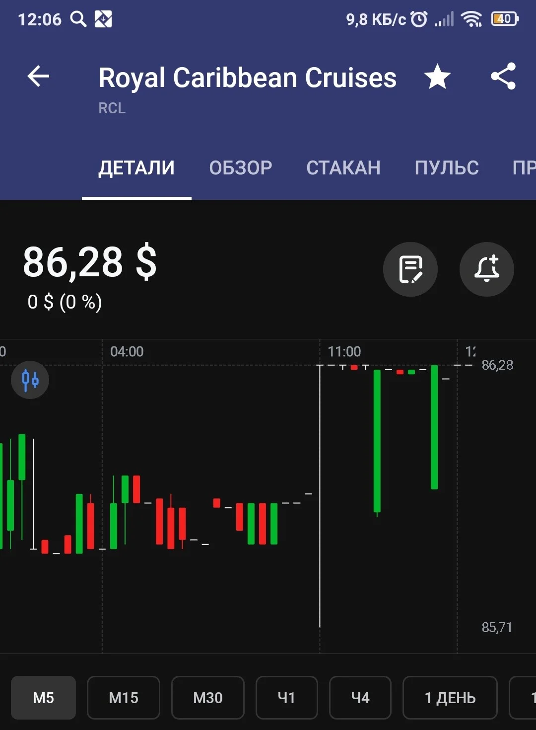The height and width of the screenshot is (730, 536).
Task: Tap the 86,28 $ price value
Action: tap(90, 262)
